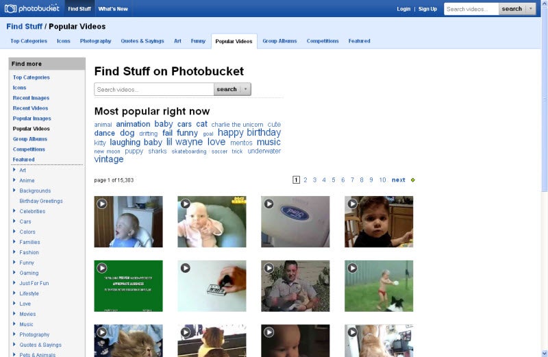Expand the Celebrities category tree item
Viewport: 548px width, 357px height.
pos(14,211)
